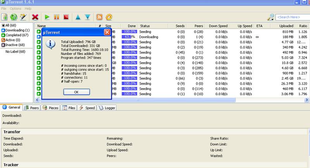Sort by the Status column header
This screenshot has height=168, width=310.
[x=153, y=26]
